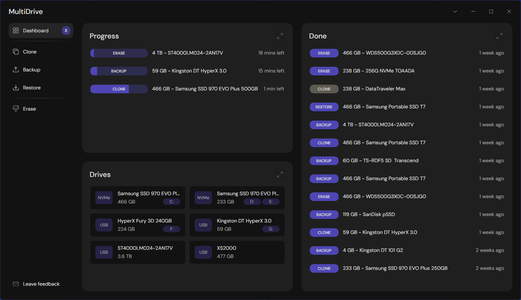Click the D: drive letter badge

(252, 202)
